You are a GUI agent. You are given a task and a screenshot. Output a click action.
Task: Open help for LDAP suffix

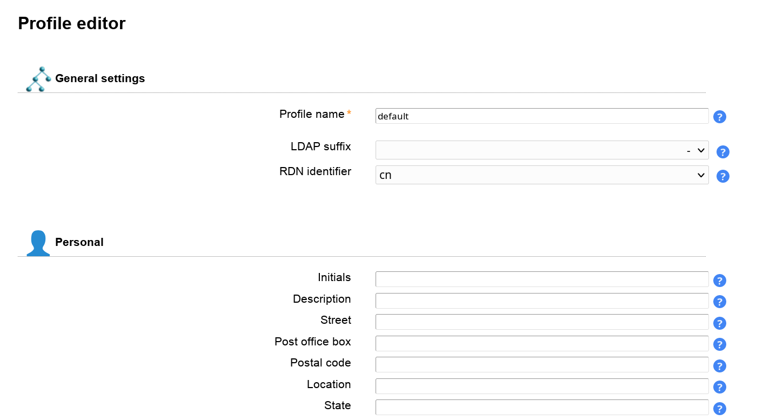[x=722, y=152]
